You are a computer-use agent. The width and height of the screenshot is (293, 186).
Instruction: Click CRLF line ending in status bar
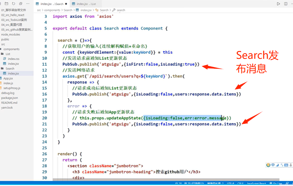point(240,184)
